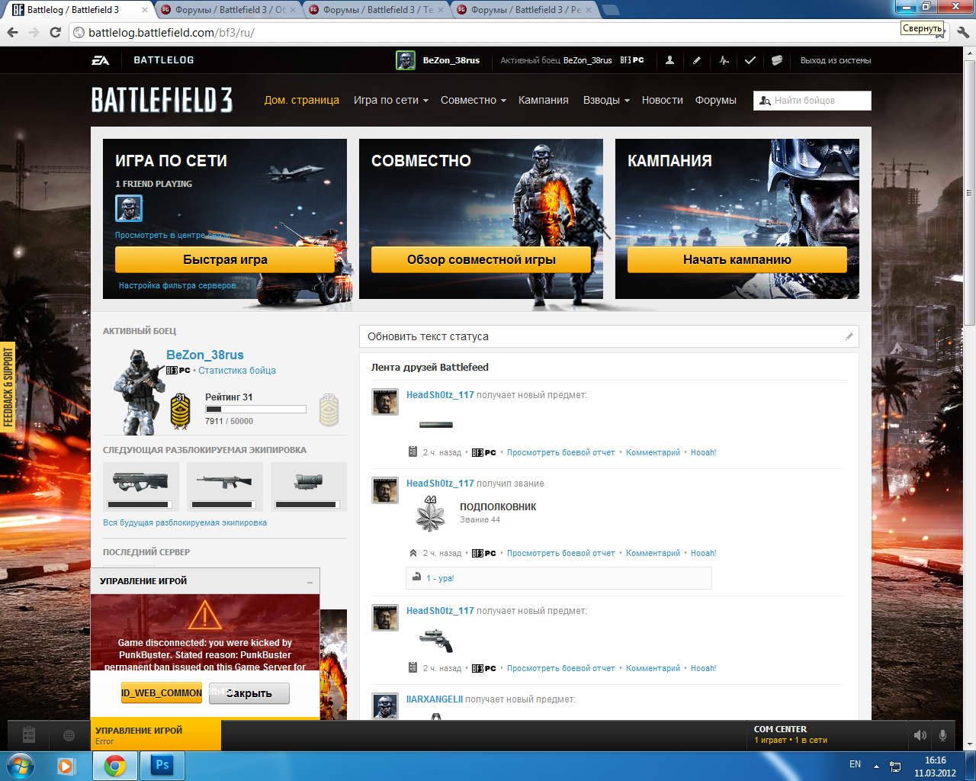This screenshot has width=976, height=781.
Task: Click the Feedback & Support side tab
Action: coord(8,387)
